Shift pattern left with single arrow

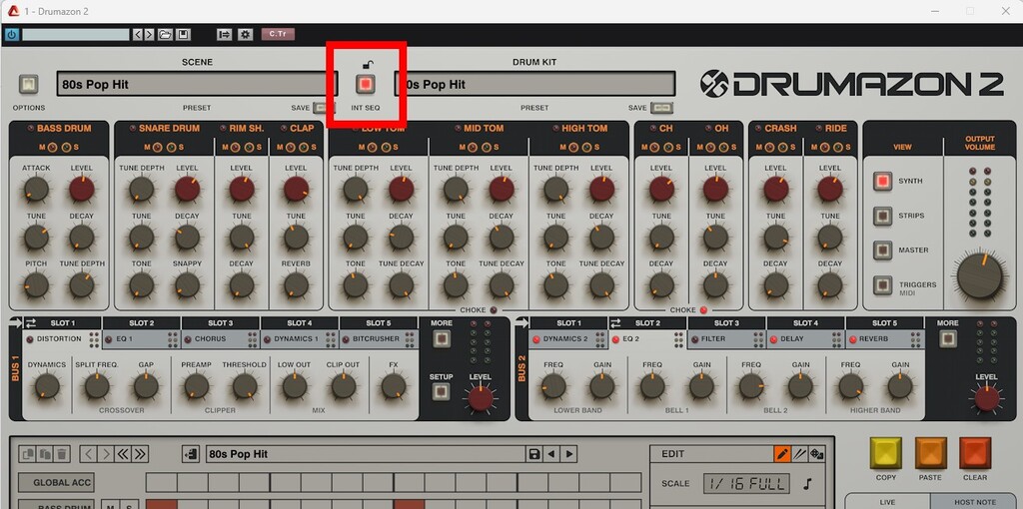click(x=89, y=454)
